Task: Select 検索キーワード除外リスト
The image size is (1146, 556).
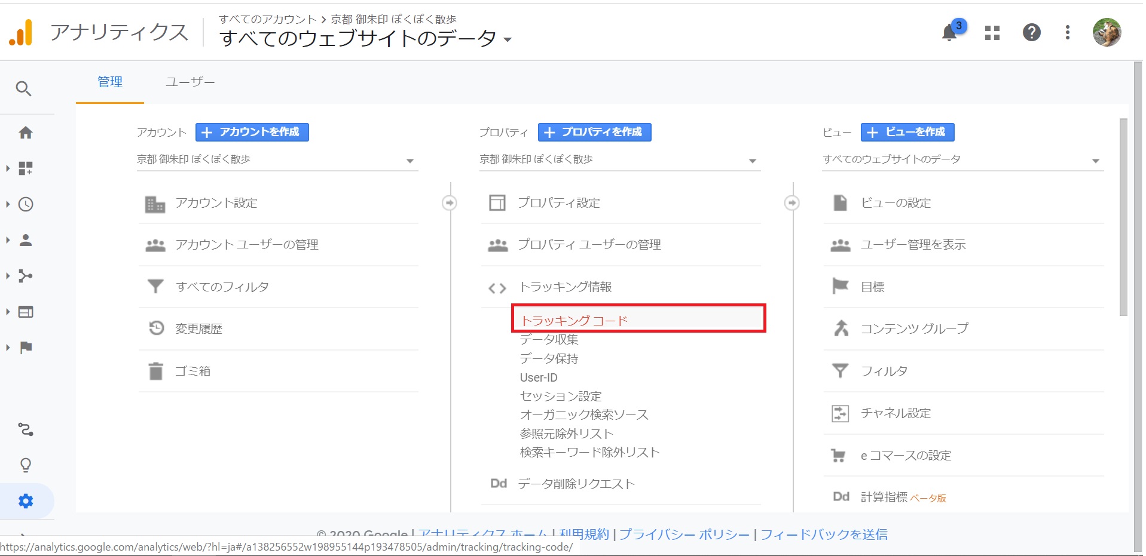Action: (589, 452)
